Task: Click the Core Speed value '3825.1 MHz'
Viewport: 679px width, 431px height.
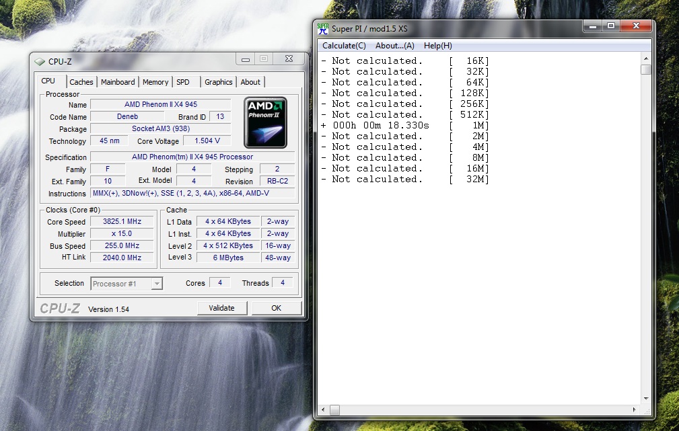Action: (x=122, y=221)
